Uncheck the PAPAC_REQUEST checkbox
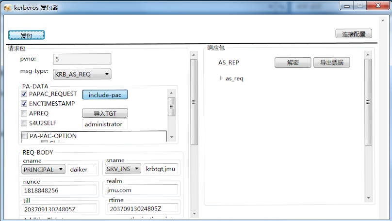The height and width of the screenshot is (221, 392). 24,94
